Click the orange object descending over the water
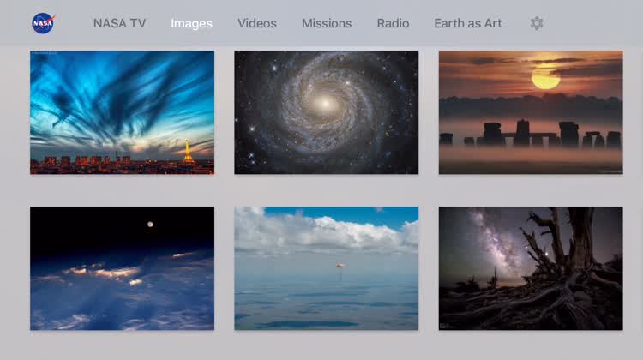 point(340,267)
